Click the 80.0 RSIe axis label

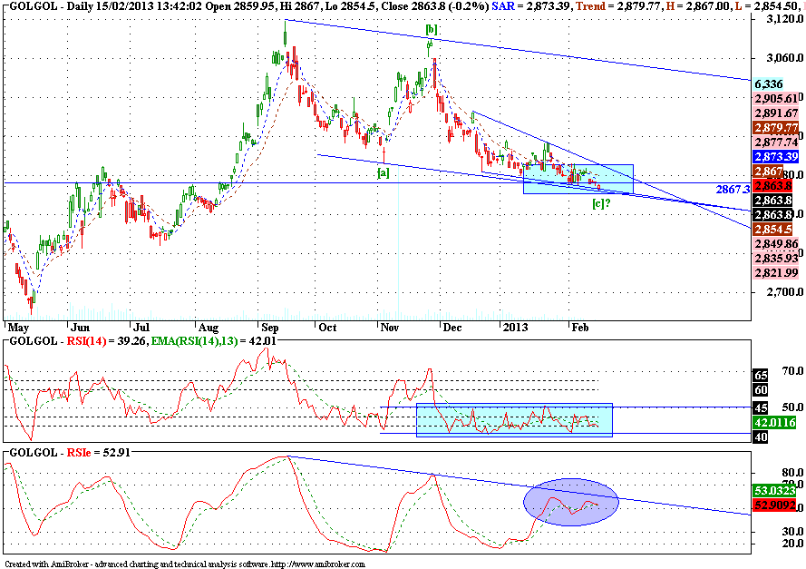click(792, 472)
